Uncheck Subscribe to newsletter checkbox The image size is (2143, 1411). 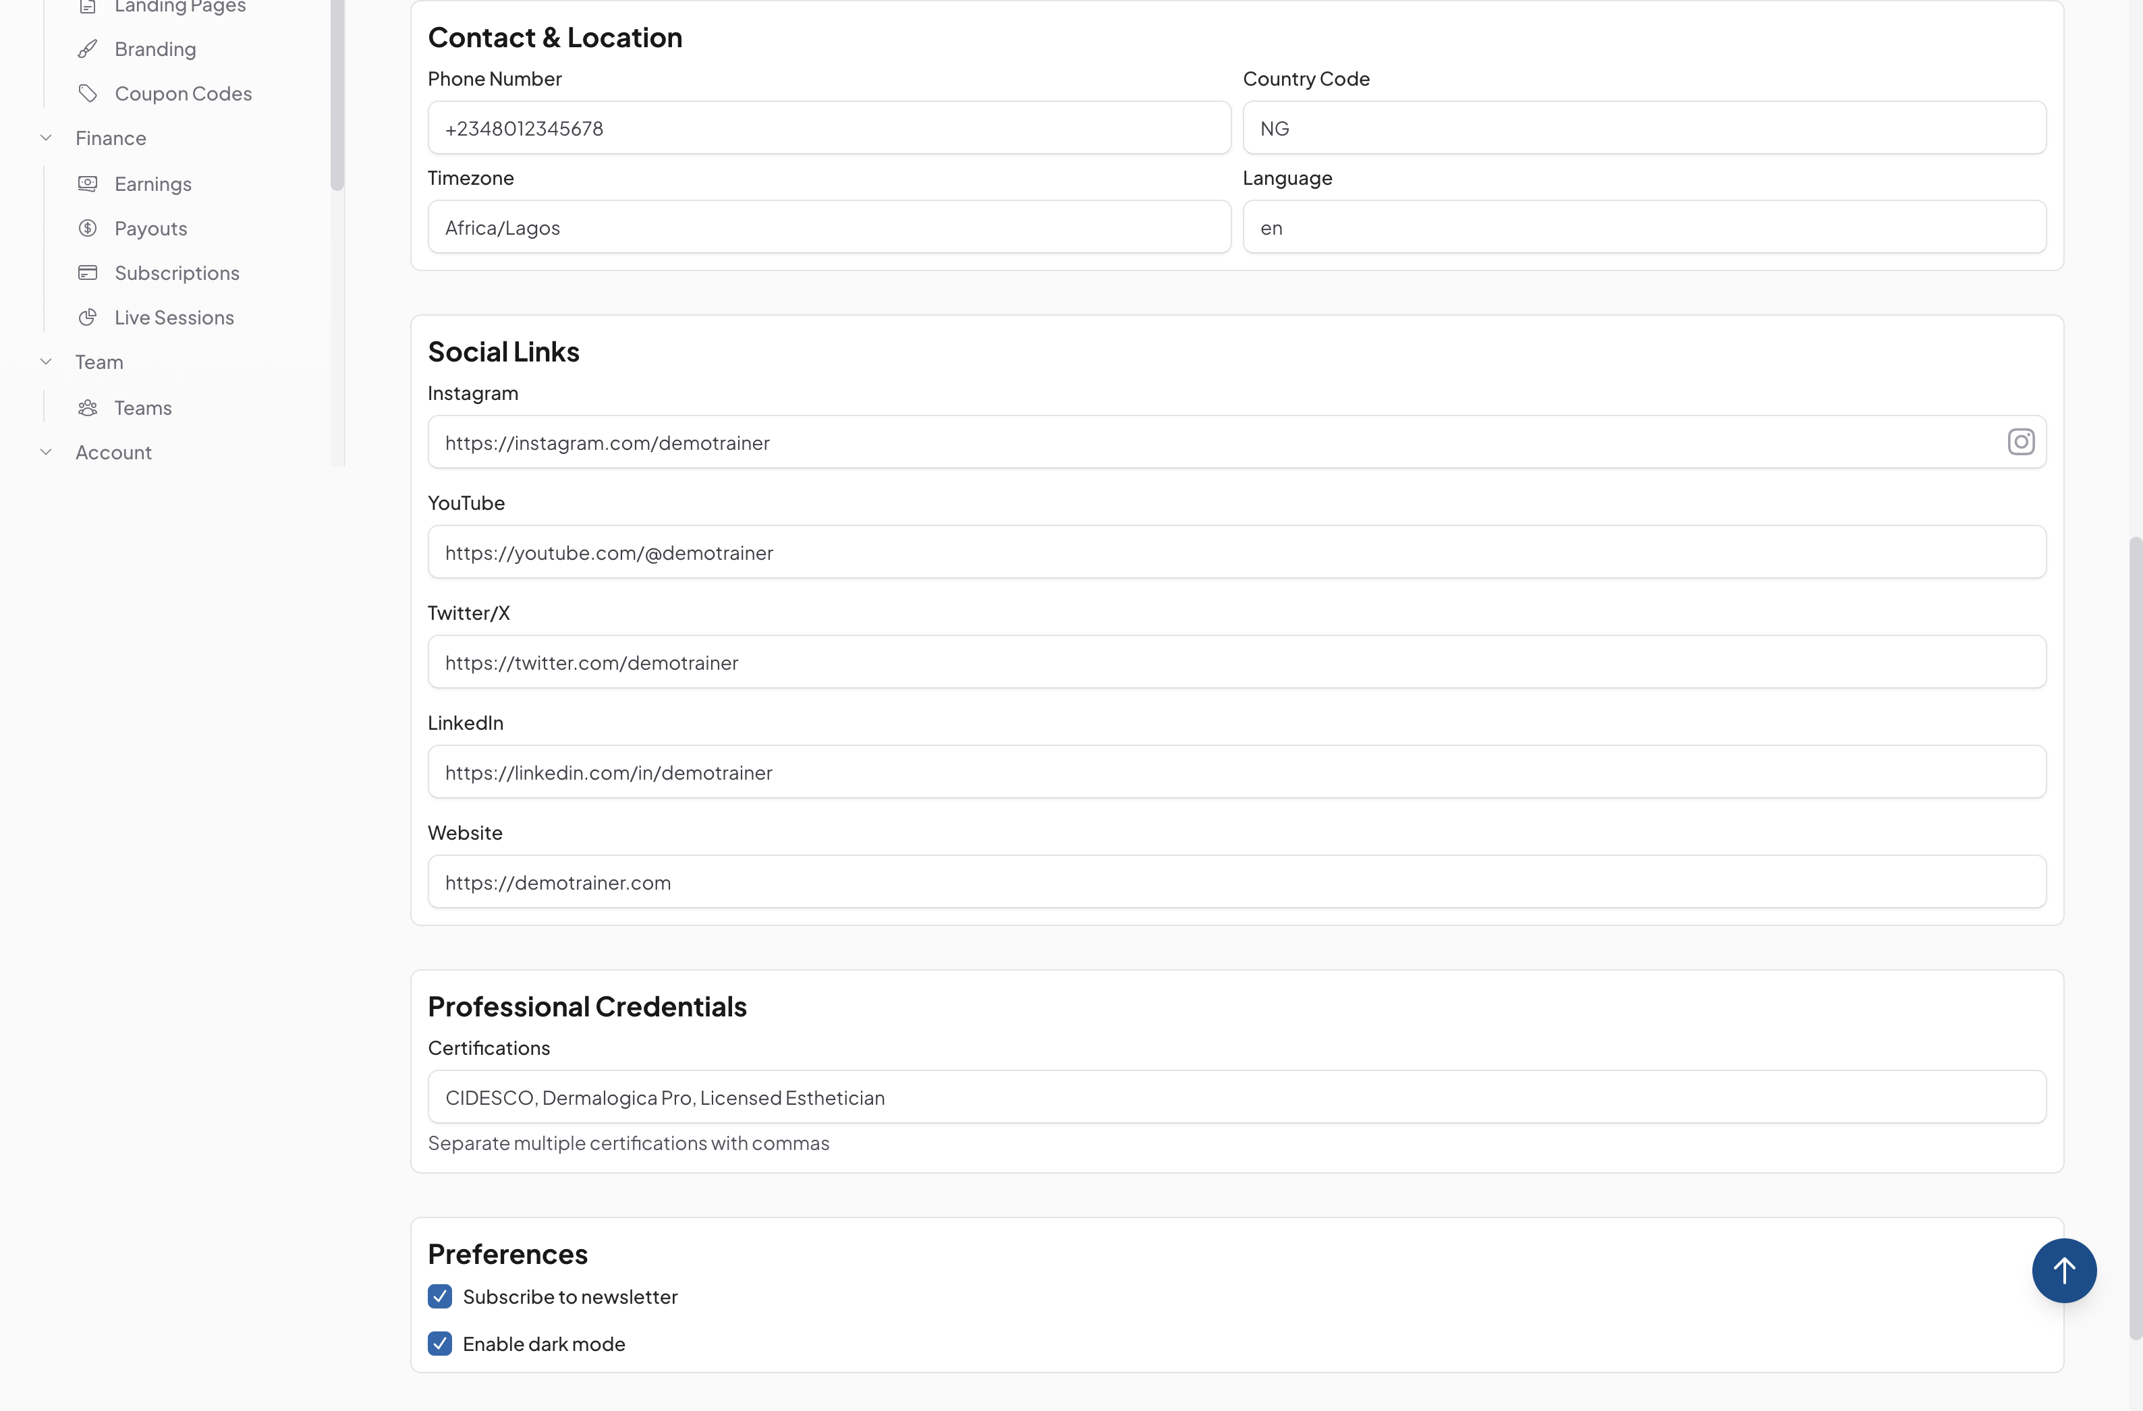click(439, 1296)
